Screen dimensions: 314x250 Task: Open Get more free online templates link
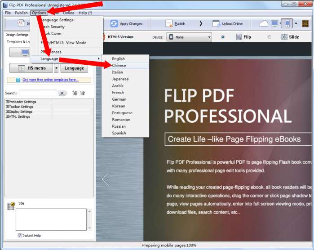(x=50, y=80)
